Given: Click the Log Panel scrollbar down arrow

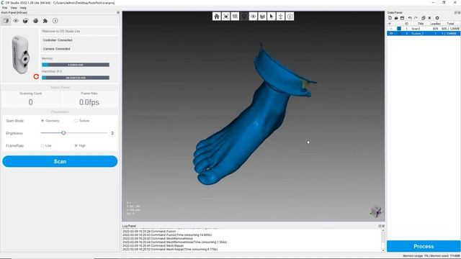Looking at the screenshot, I should (382, 250).
